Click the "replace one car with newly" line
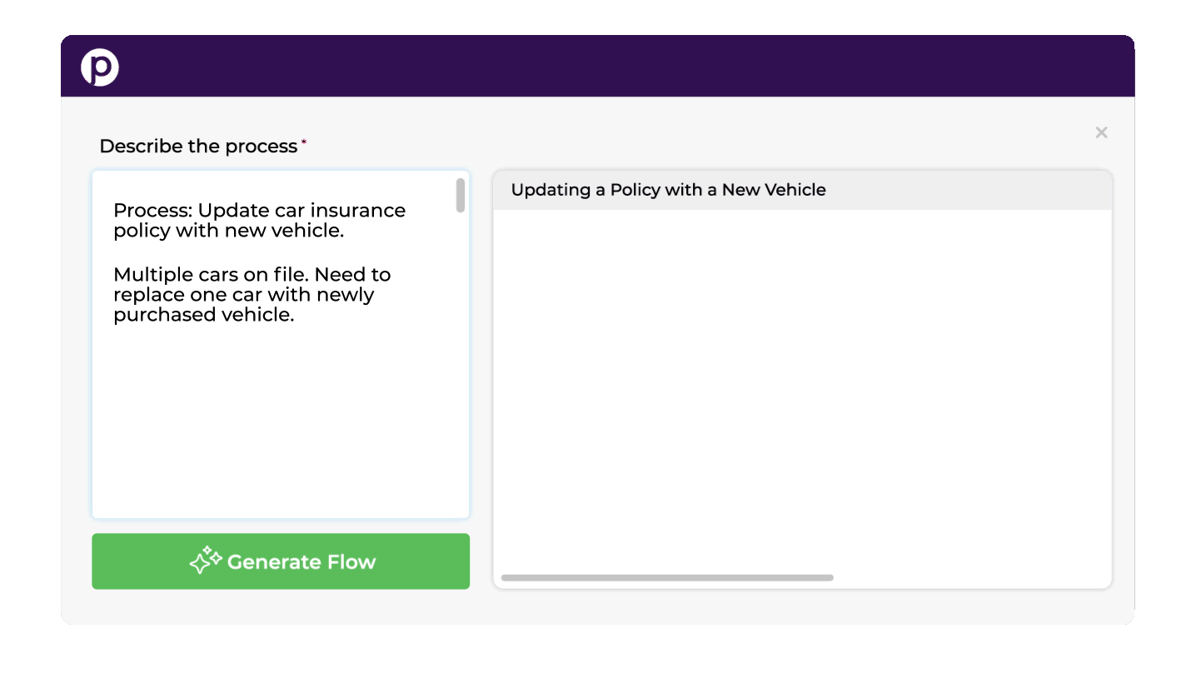This screenshot has width=1196, height=688. click(x=243, y=295)
